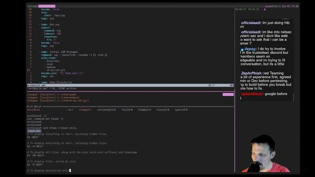Viewport: 315px width, 177px height.
Task: Click first officialaadi username saying doing htb
Action: [x=251, y=23]
